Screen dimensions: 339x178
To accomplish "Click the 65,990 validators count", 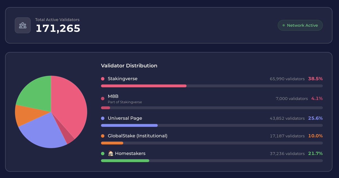I will (x=287, y=79).
